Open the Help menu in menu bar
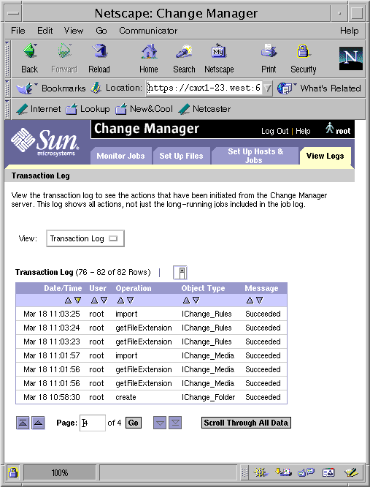The width and height of the screenshot is (370, 487). (x=350, y=31)
